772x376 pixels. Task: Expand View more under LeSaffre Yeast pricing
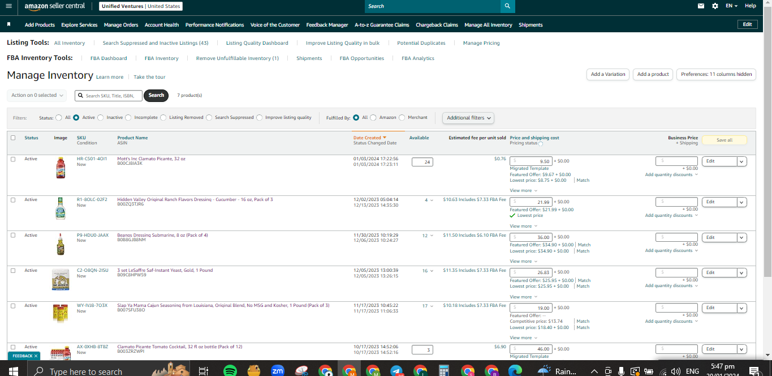tap(524, 297)
